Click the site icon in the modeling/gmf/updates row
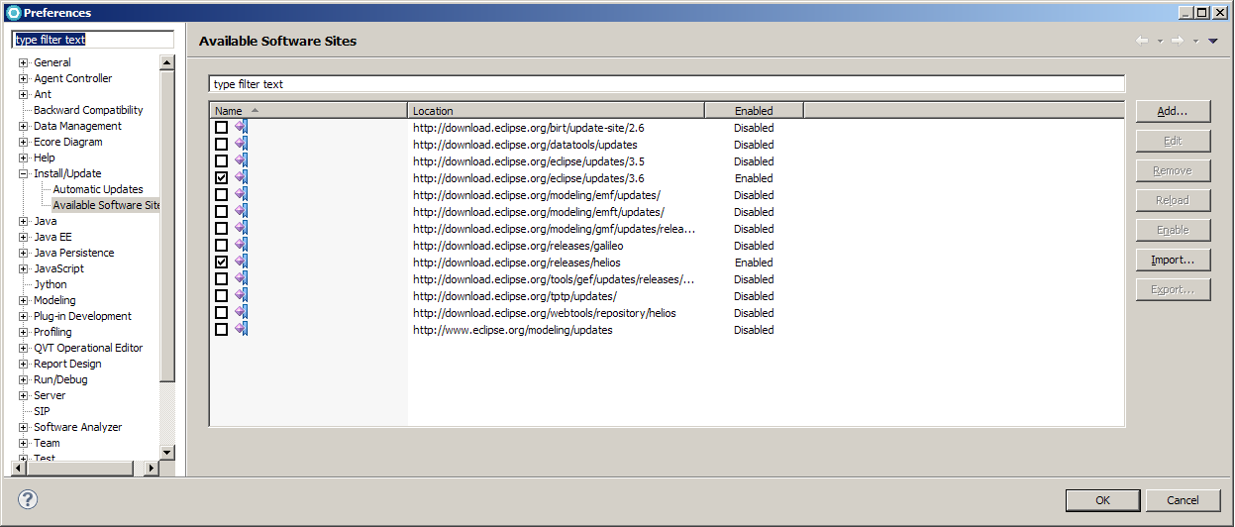This screenshot has height=527, width=1235. (x=241, y=228)
